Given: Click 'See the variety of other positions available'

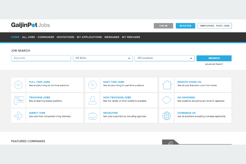Looking at the screenshot, I should [x=125, y=101].
